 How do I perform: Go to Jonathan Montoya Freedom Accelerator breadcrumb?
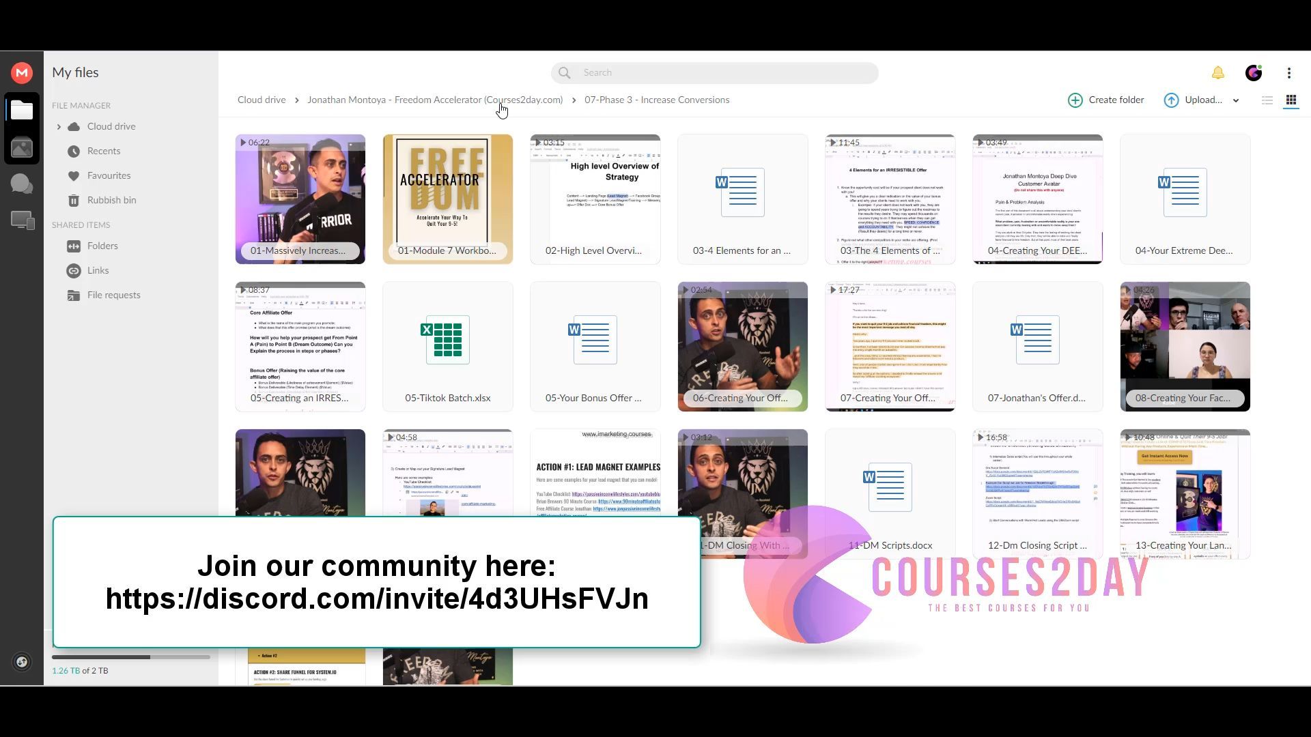coord(435,100)
